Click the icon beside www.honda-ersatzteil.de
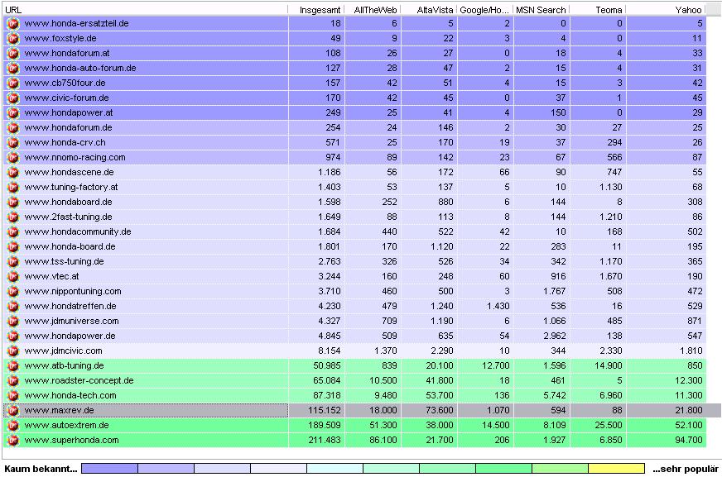This screenshot has width=722, height=477. tap(12, 24)
